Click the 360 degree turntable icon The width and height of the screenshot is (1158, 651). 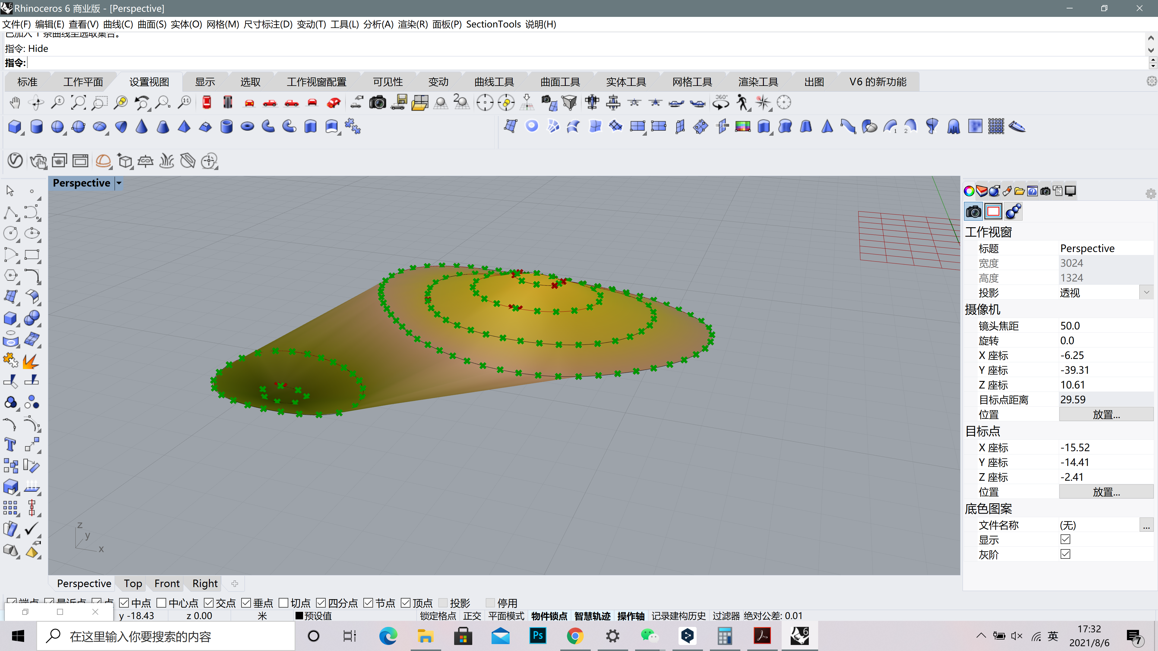tap(721, 103)
